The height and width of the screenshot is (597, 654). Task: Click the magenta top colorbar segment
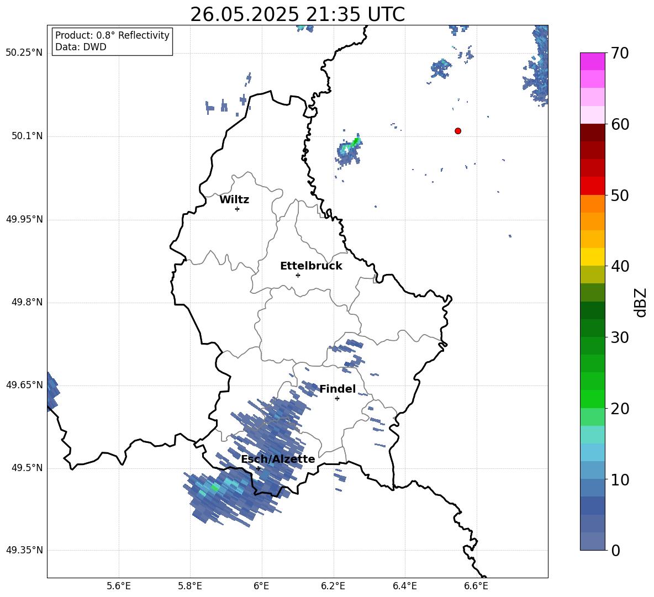tap(592, 61)
